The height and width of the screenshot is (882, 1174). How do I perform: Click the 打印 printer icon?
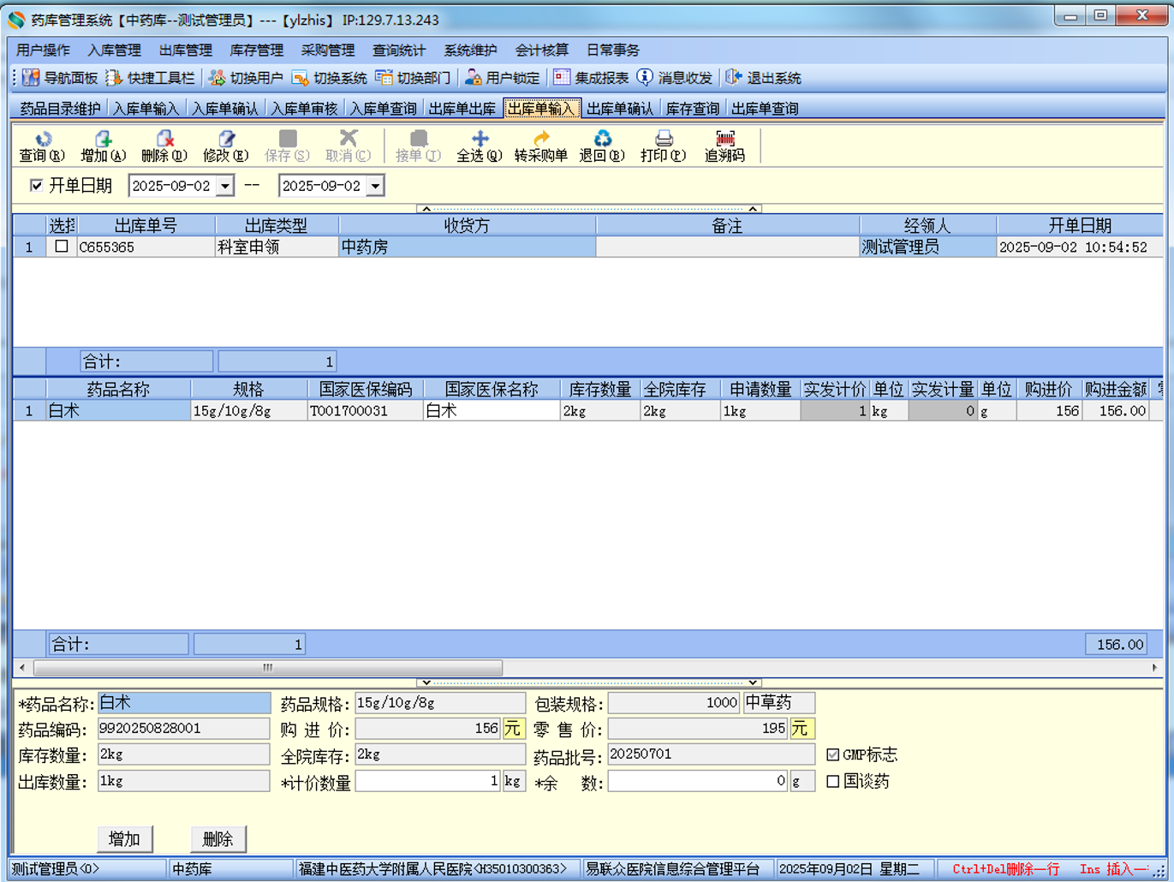(664, 139)
